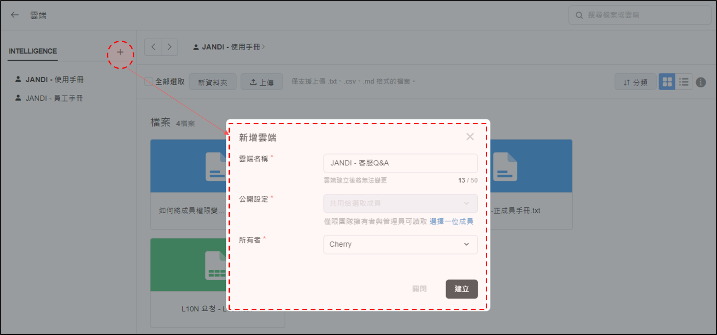Select the INTELLIGENCE tab
This screenshot has height=335, width=717.
(33, 51)
